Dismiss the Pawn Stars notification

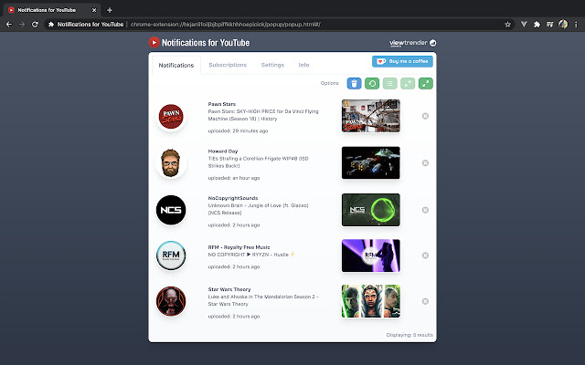[x=425, y=116]
